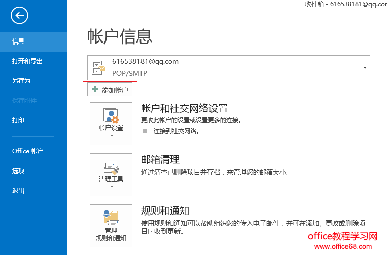Click the 添加帐户 button
Screen dimensions: 387x255
pyautogui.click(x=110, y=90)
